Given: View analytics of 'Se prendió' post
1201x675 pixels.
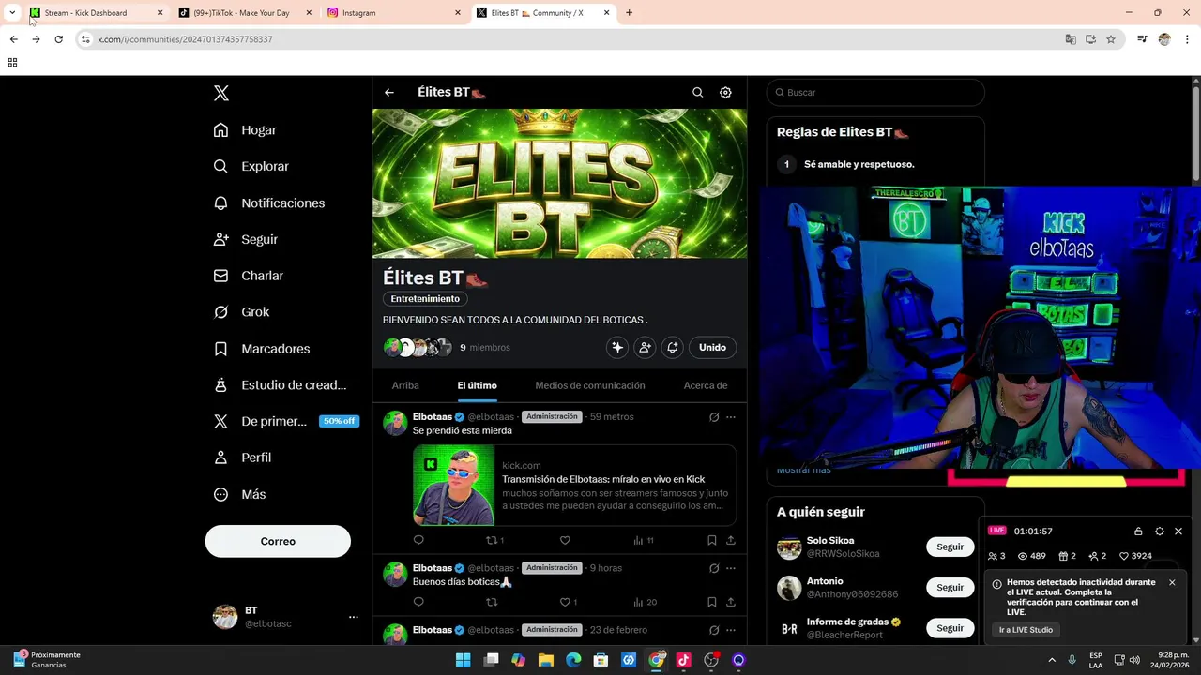Looking at the screenshot, I should click(x=644, y=540).
